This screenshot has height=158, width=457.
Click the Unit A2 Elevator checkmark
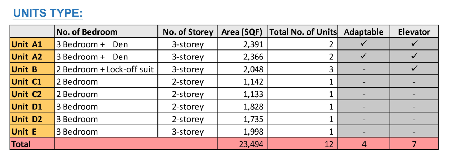[x=414, y=57]
